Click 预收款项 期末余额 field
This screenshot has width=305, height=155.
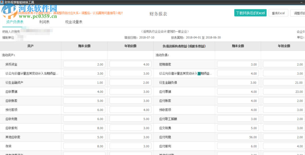tap(238, 110)
